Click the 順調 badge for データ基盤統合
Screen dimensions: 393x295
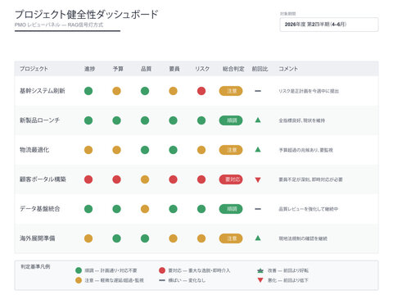coord(231,209)
